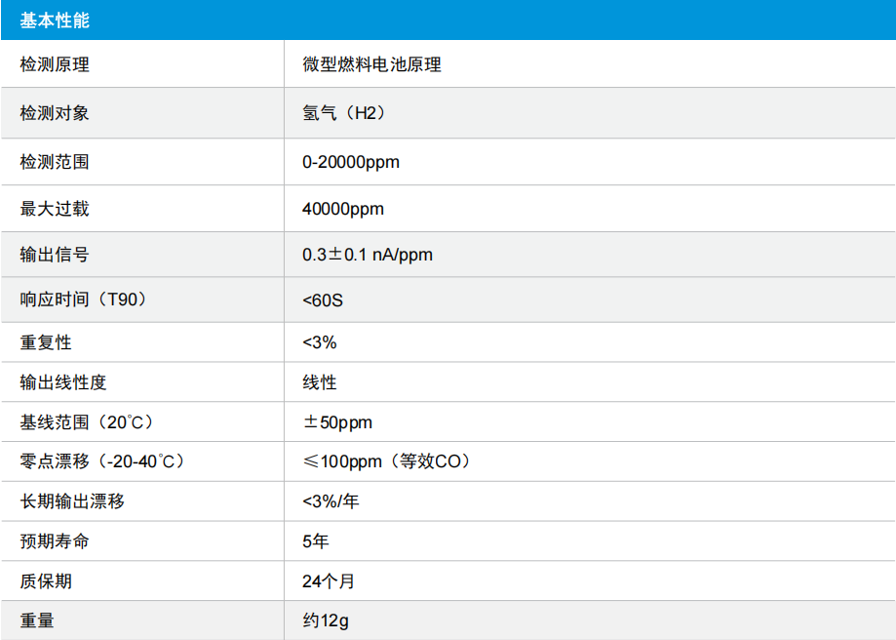Click the <60S response time value
This screenshot has height=640, width=896.
[323, 300]
